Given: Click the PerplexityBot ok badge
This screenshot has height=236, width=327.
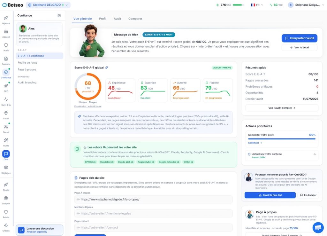Looking at the screenshot, I should point(146,162).
